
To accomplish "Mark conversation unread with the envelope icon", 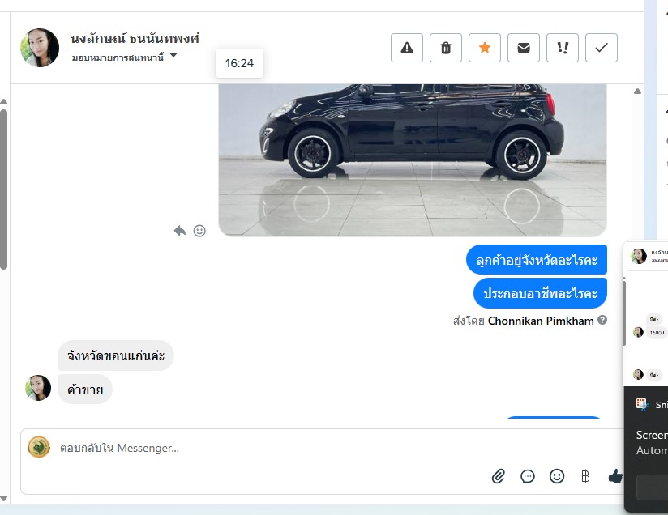I will pos(524,48).
